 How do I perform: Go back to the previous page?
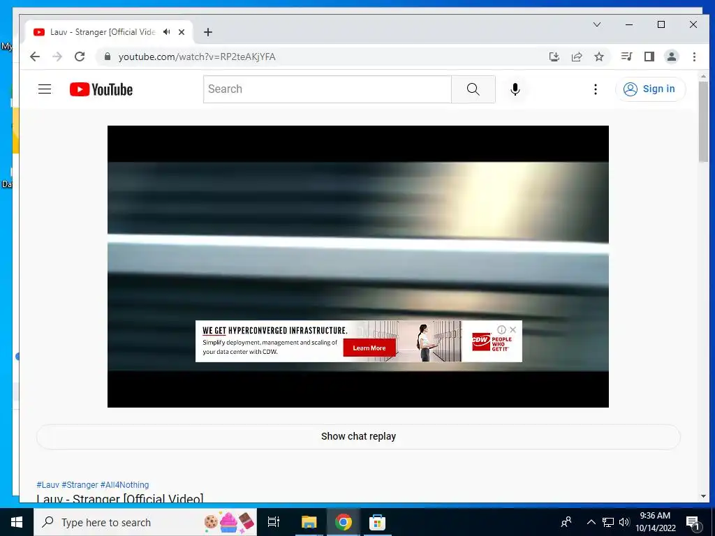pyautogui.click(x=35, y=57)
